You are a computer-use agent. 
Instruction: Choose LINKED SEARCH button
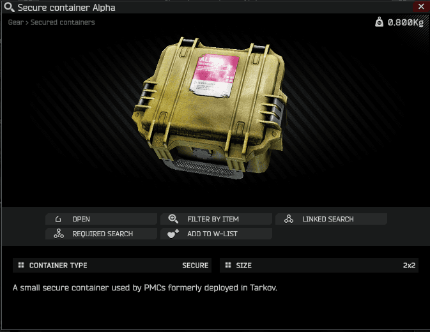click(331, 219)
